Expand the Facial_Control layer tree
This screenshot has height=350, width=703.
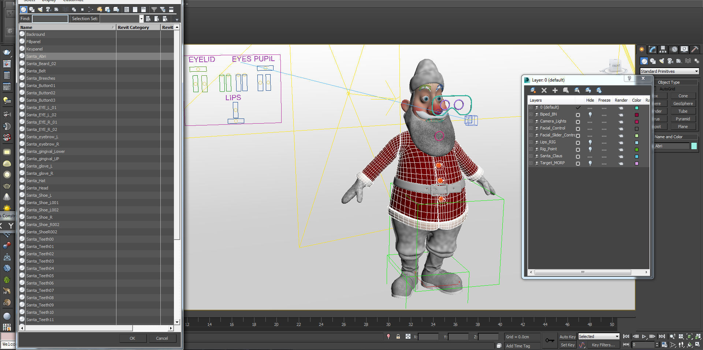click(x=531, y=128)
